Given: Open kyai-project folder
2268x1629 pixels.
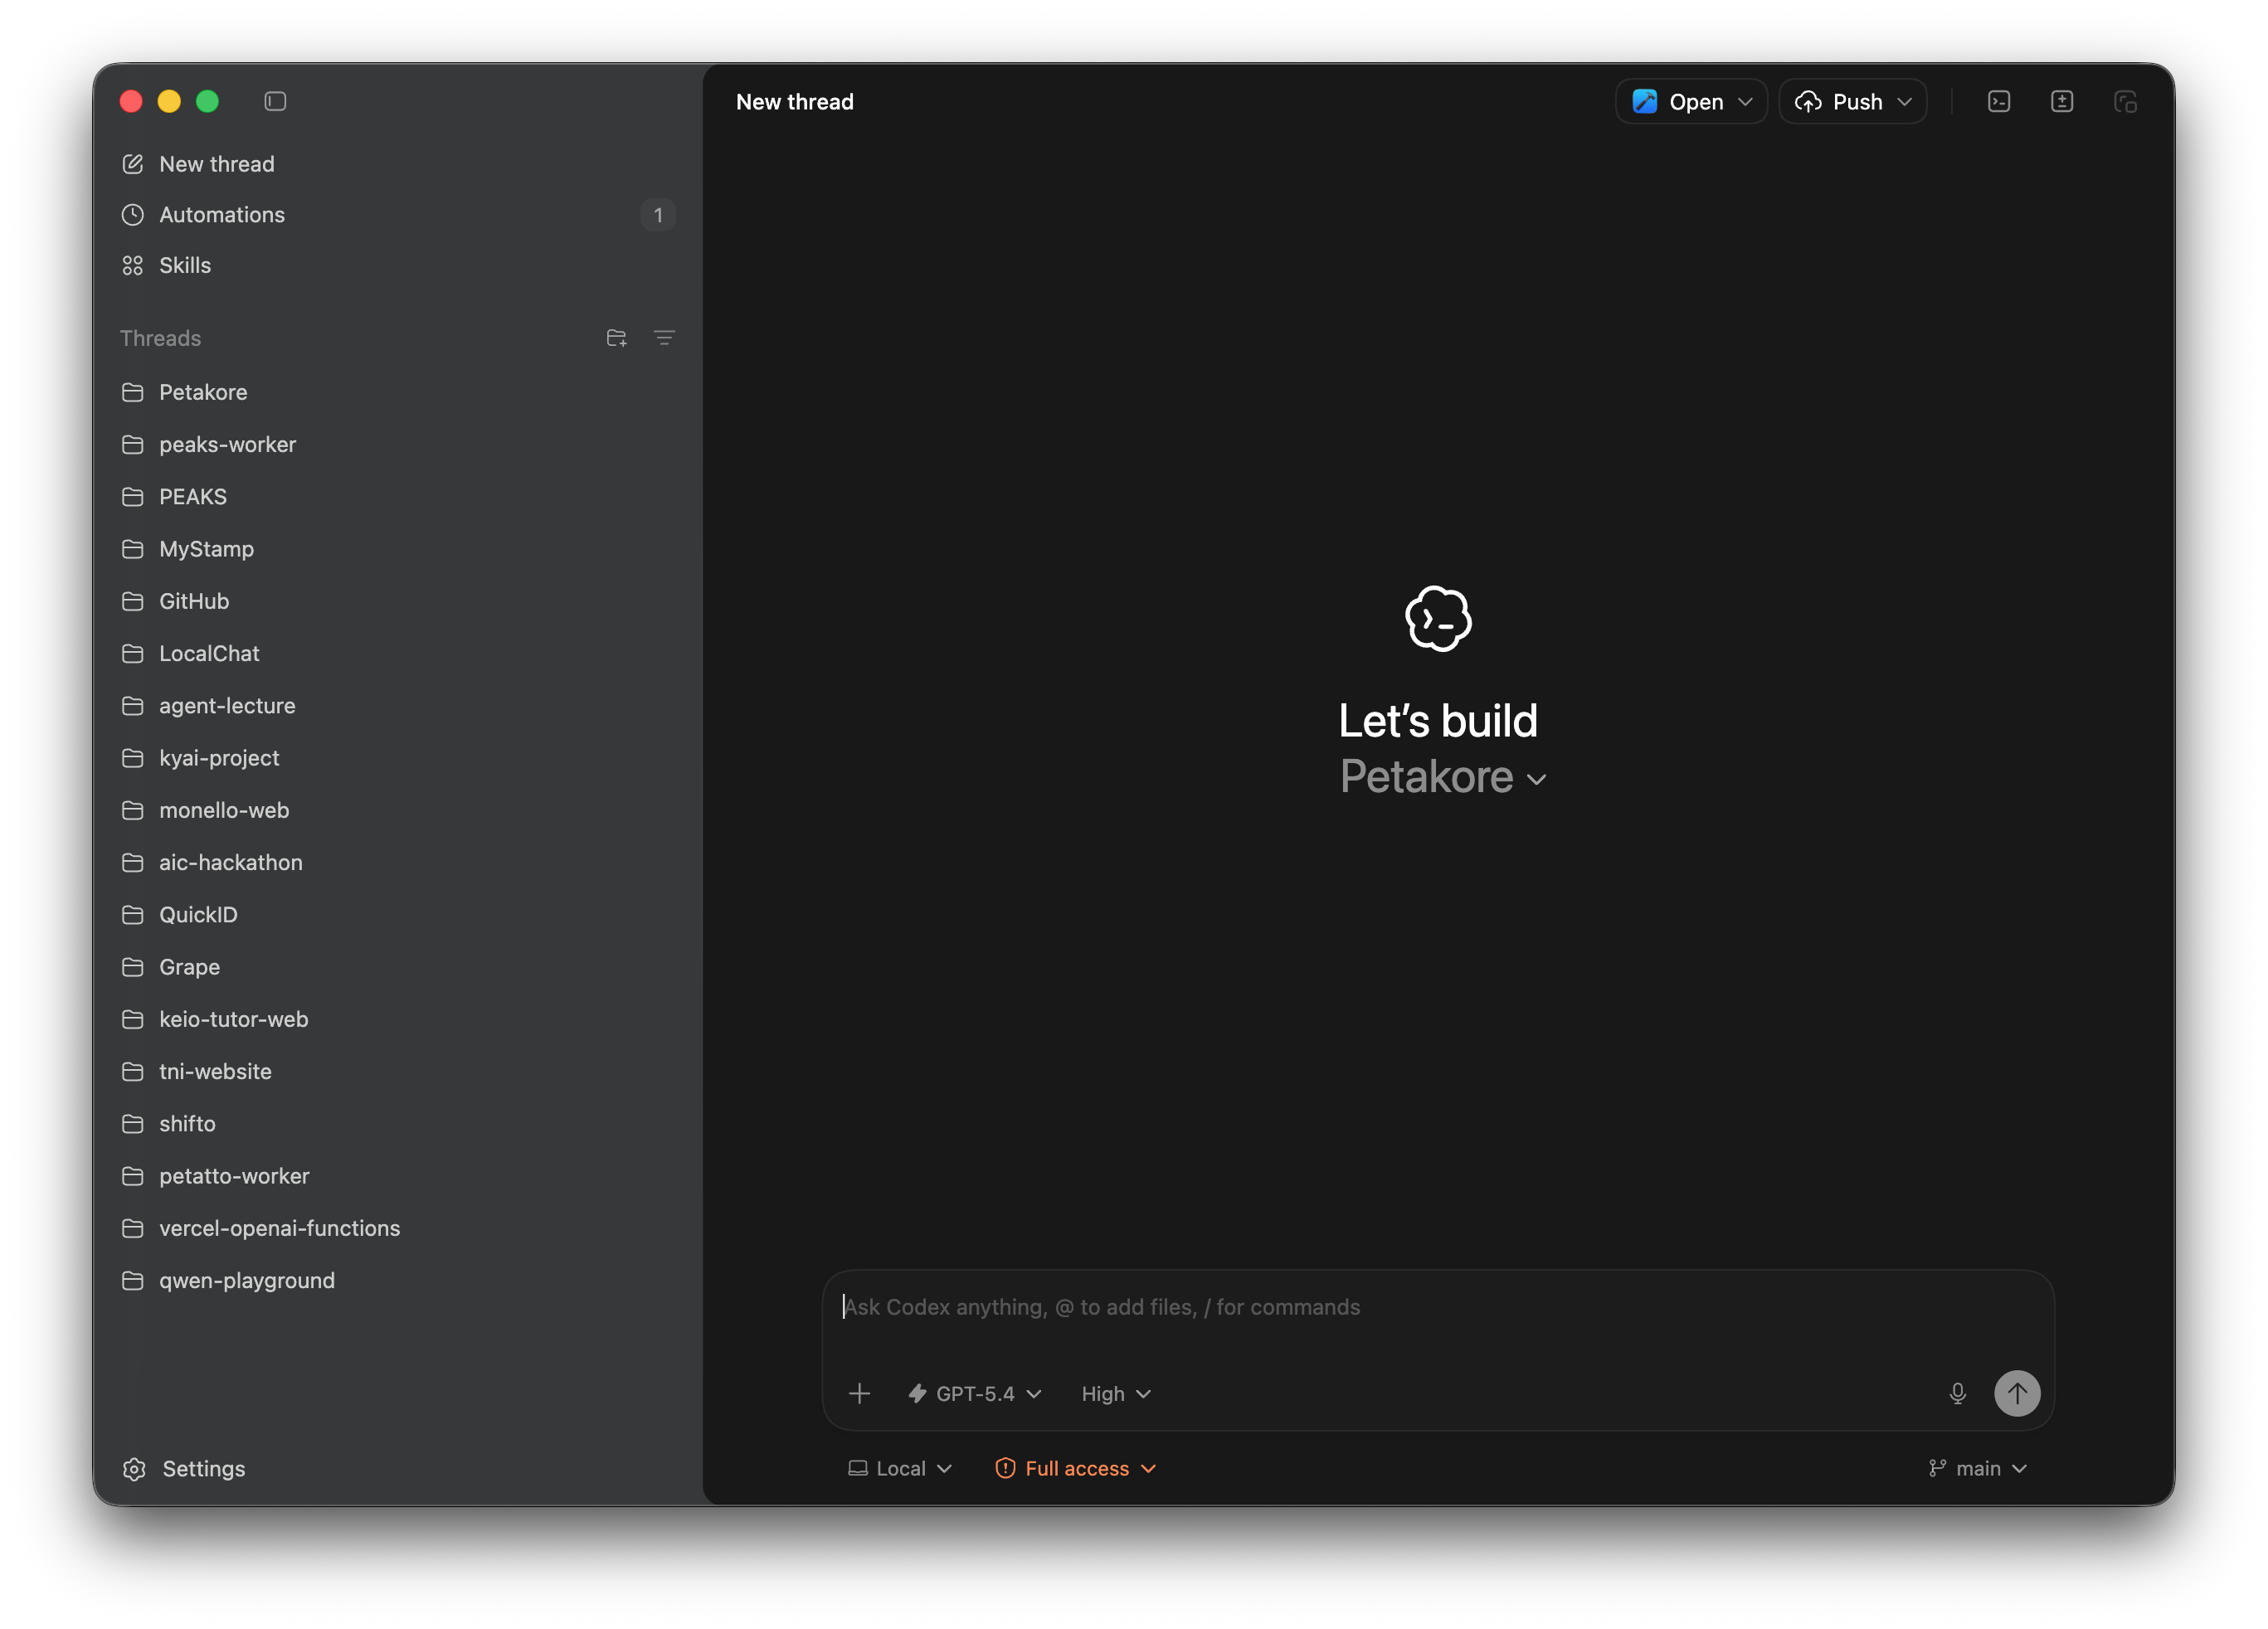Looking at the screenshot, I should 398,758.
